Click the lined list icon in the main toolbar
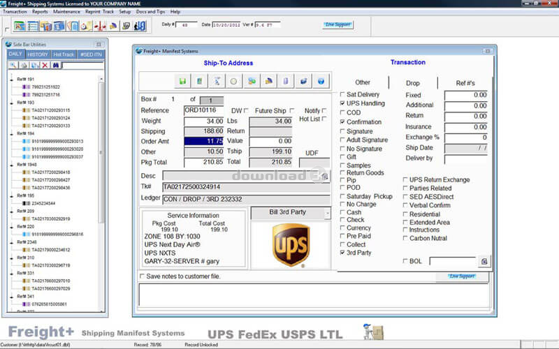The image size is (559, 349). point(33,26)
